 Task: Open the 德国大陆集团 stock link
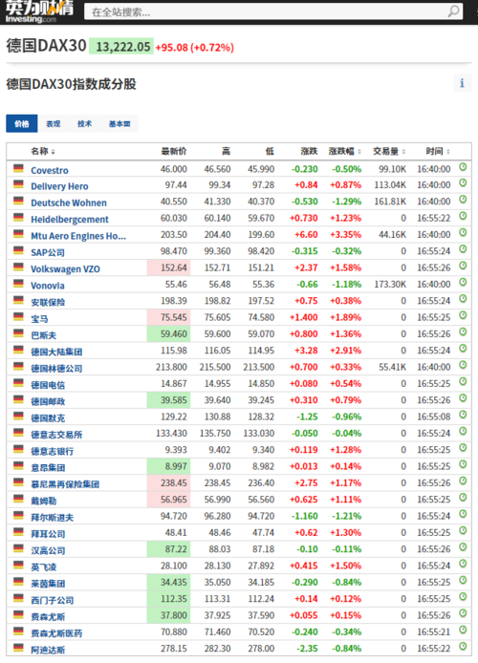pos(56,352)
